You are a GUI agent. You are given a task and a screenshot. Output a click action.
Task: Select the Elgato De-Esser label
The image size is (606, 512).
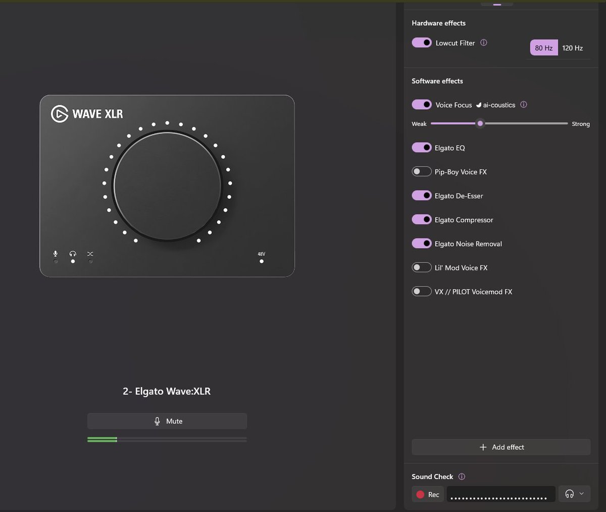tap(459, 196)
